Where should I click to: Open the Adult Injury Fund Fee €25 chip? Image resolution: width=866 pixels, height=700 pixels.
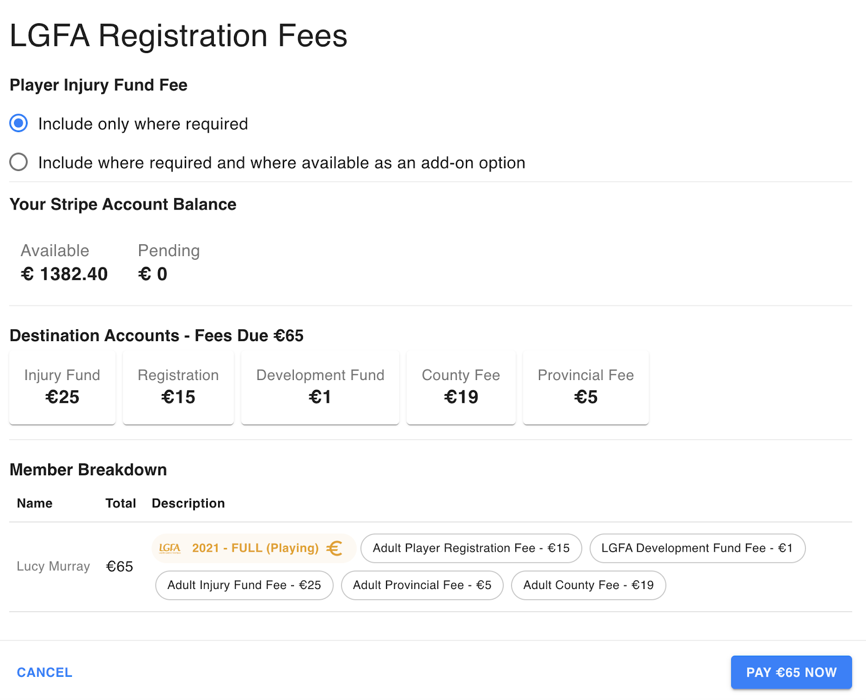pyautogui.click(x=244, y=585)
